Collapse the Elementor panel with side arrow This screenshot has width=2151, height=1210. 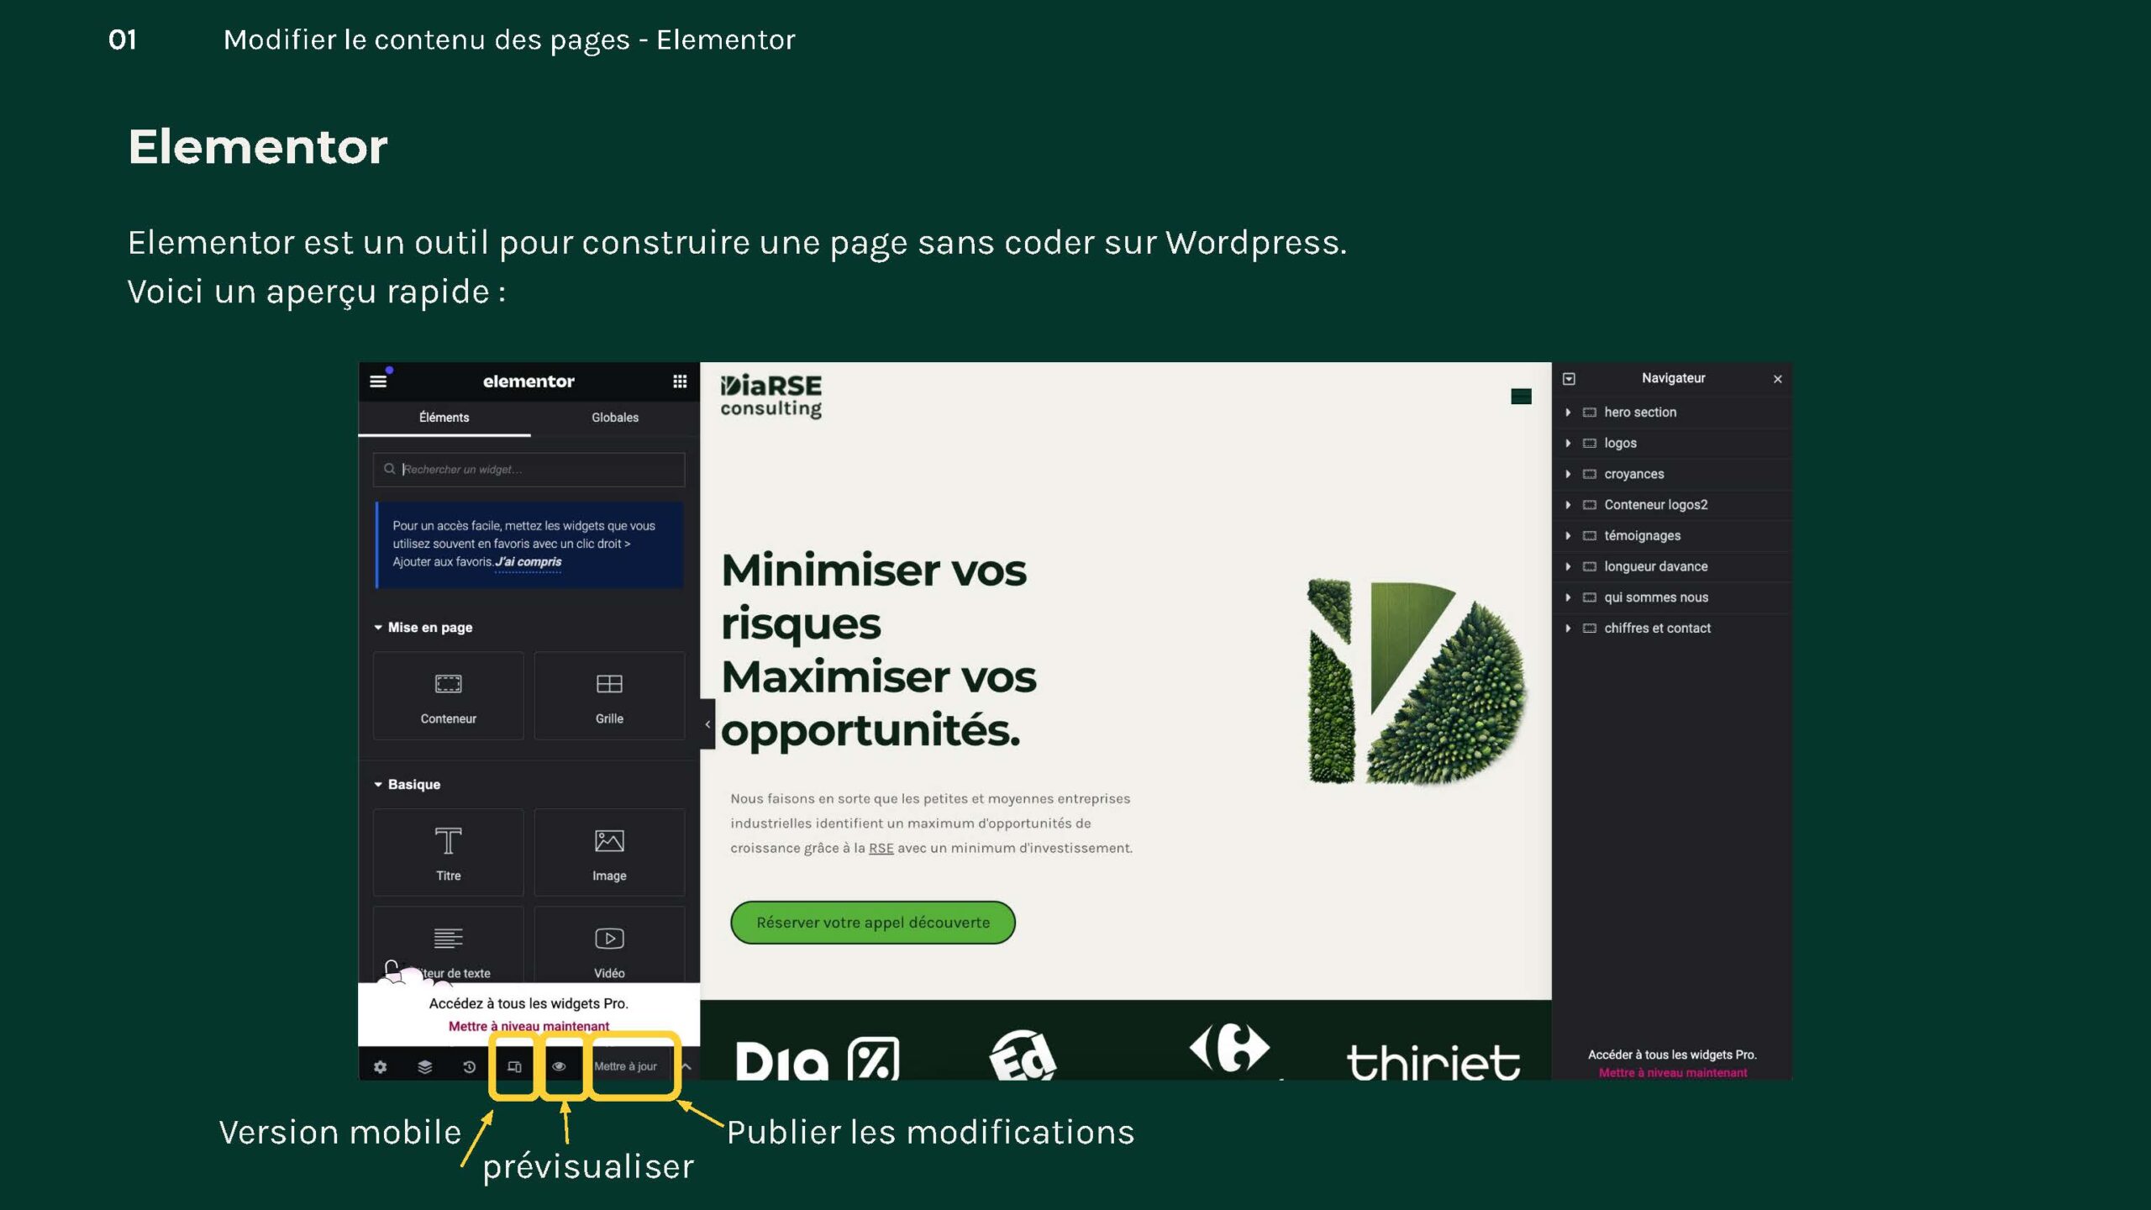click(x=707, y=723)
